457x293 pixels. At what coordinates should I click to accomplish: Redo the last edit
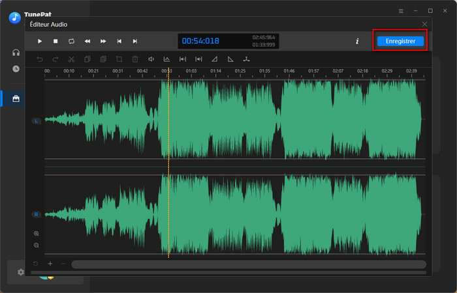click(x=55, y=59)
